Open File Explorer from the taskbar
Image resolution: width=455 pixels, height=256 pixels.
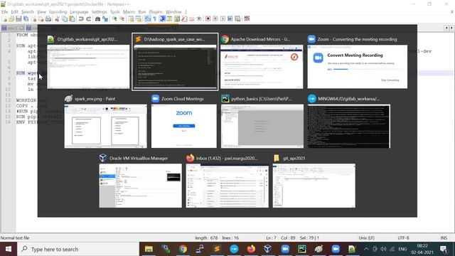tap(149, 249)
